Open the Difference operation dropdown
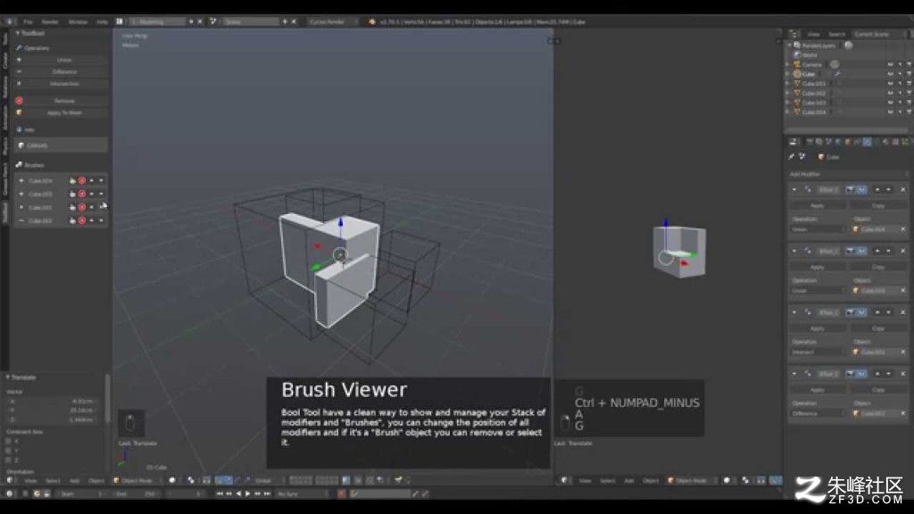This screenshot has height=514, width=914. (x=818, y=414)
